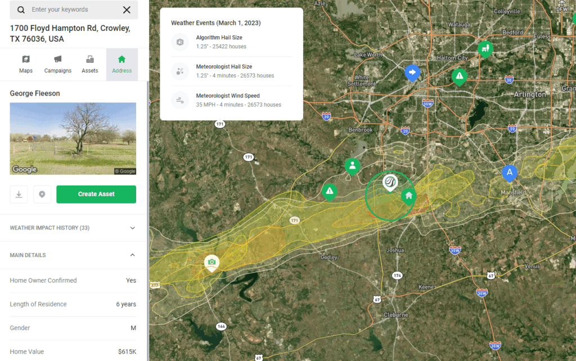Click the blue arrow marker near White Settlement

412,72
